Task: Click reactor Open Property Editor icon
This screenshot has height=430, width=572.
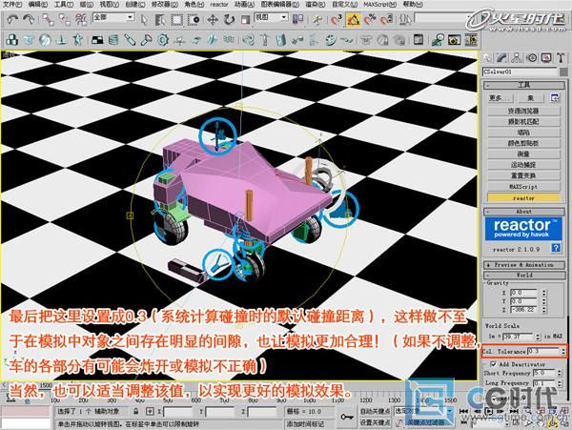Action: pyautogui.click(x=419, y=39)
